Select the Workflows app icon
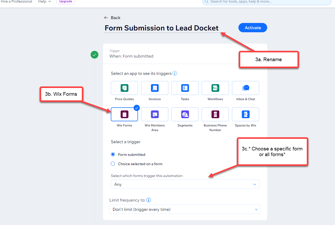Screen dimensions: 335x225 click(215, 88)
